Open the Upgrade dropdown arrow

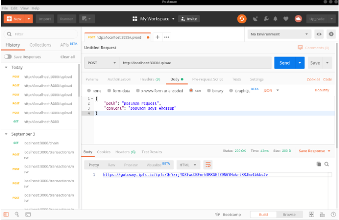pos(332,19)
